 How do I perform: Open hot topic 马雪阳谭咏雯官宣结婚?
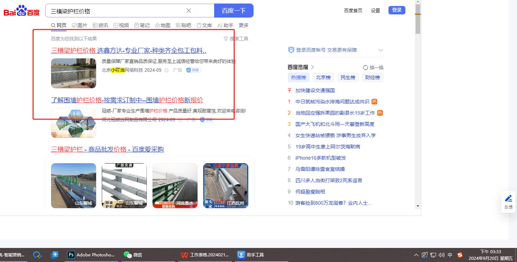[320, 169]
